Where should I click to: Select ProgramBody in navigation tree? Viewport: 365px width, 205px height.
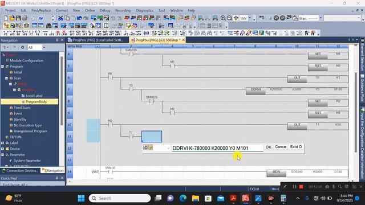coord(36,102)
